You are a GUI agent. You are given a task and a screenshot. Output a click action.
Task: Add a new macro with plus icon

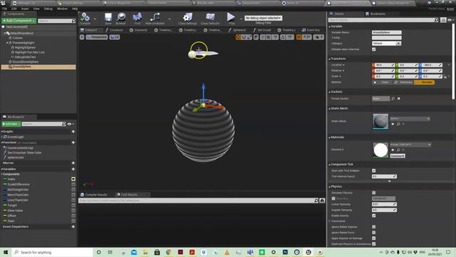73,163
